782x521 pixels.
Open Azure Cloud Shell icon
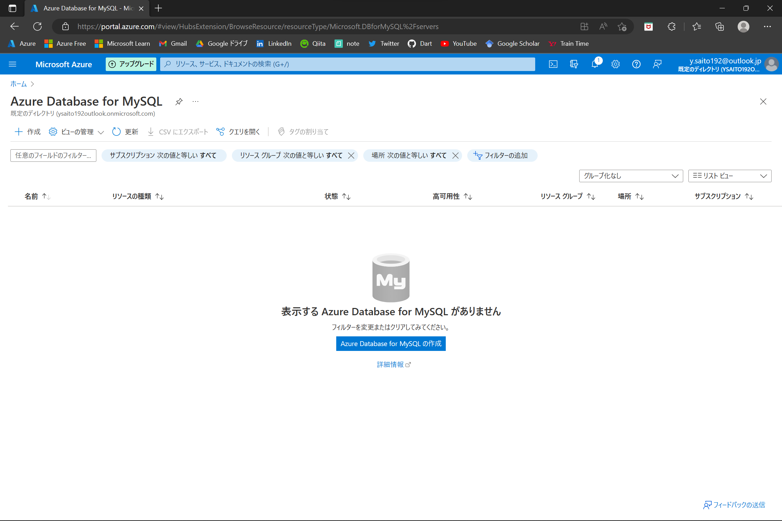click(x=553, y=64)
